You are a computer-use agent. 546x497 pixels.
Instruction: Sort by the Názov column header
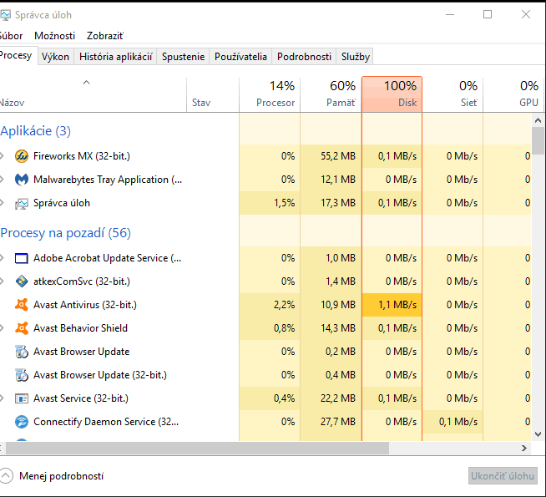pyautogui.click(x=93, y=94)
